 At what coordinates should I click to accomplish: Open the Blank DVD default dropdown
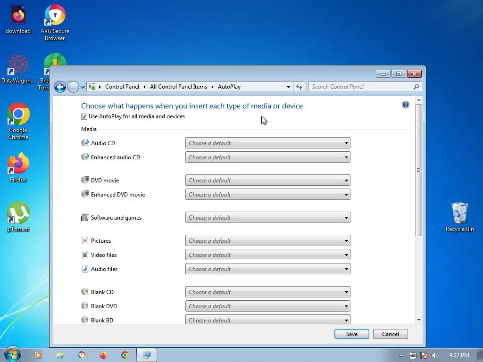coord(268,306)
